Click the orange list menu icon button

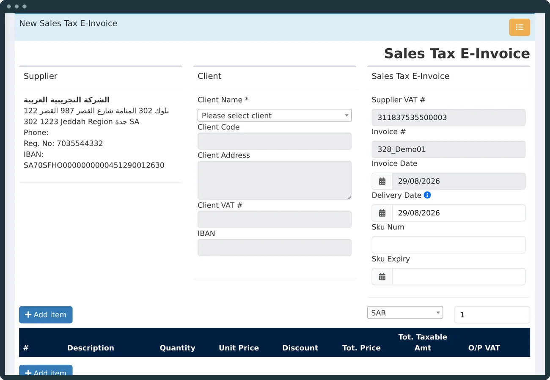[520, 28]
